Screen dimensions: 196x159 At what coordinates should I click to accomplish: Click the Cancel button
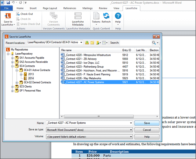[147, 130]
